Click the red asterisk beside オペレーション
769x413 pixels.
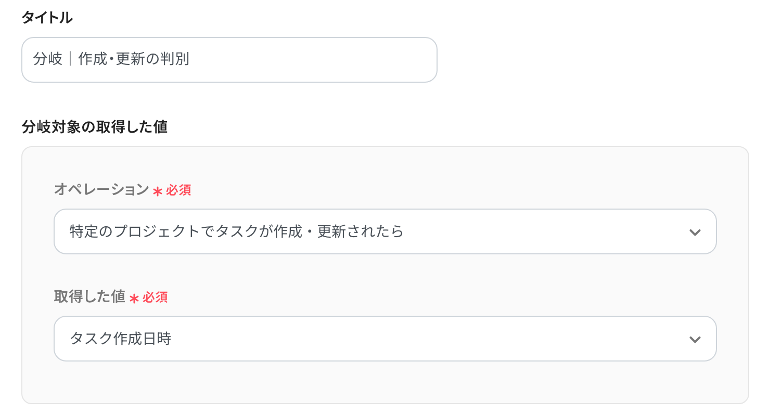click(158, 191)
